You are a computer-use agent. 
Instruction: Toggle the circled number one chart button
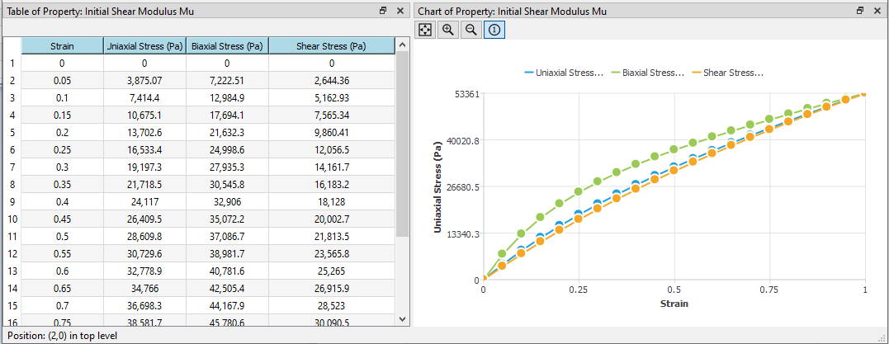coord(494,30)
